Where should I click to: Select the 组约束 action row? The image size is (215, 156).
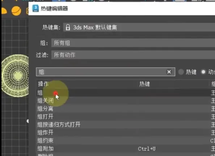pyautogui.click(x=126, y=140)
